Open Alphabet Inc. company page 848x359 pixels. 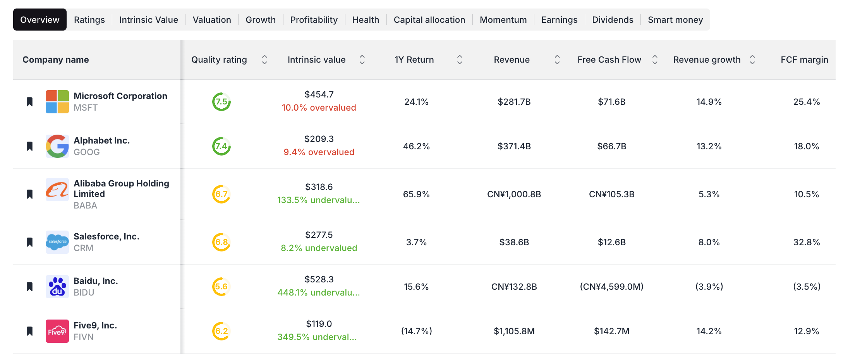pyautogui.click(x=101, y=140)
